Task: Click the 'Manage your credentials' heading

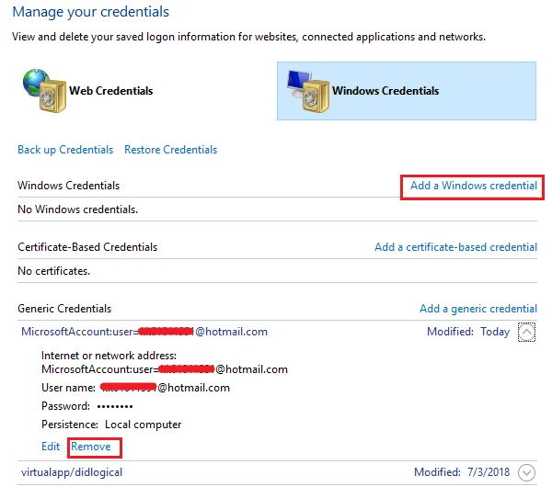Action: coord(91,12)
